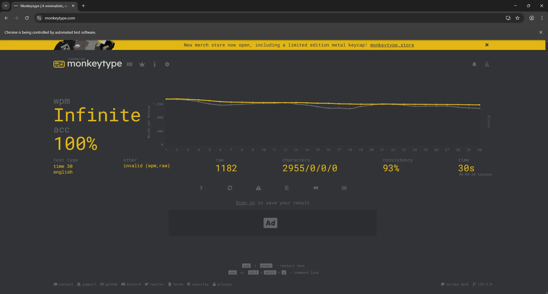Screen dimensions: 548x294
Task: Open the account profile icon
Action: (x=487, y=64)
